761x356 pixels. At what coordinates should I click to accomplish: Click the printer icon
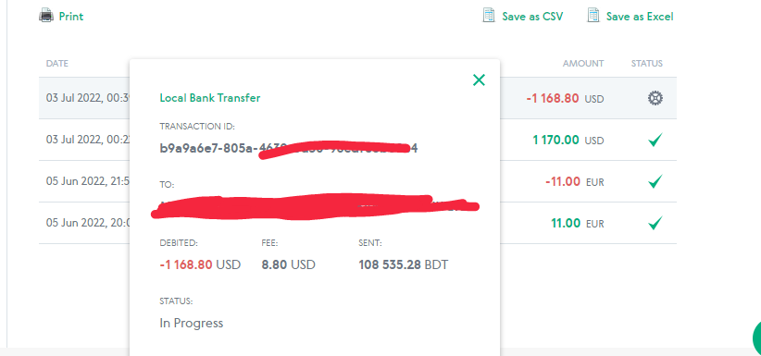(46, 16)
